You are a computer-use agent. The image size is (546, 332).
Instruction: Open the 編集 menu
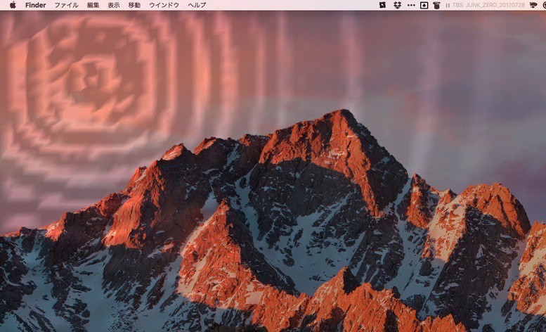click(x=93, y=5)
